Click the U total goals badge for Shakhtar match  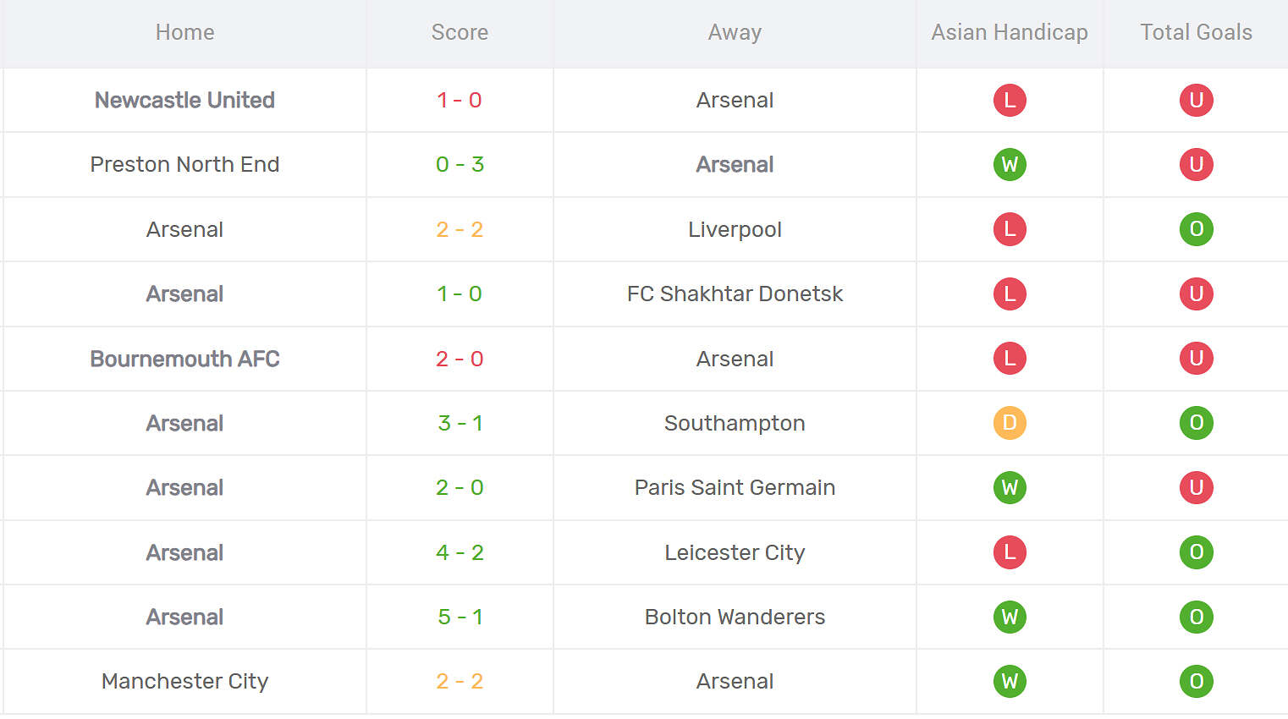1196,294
